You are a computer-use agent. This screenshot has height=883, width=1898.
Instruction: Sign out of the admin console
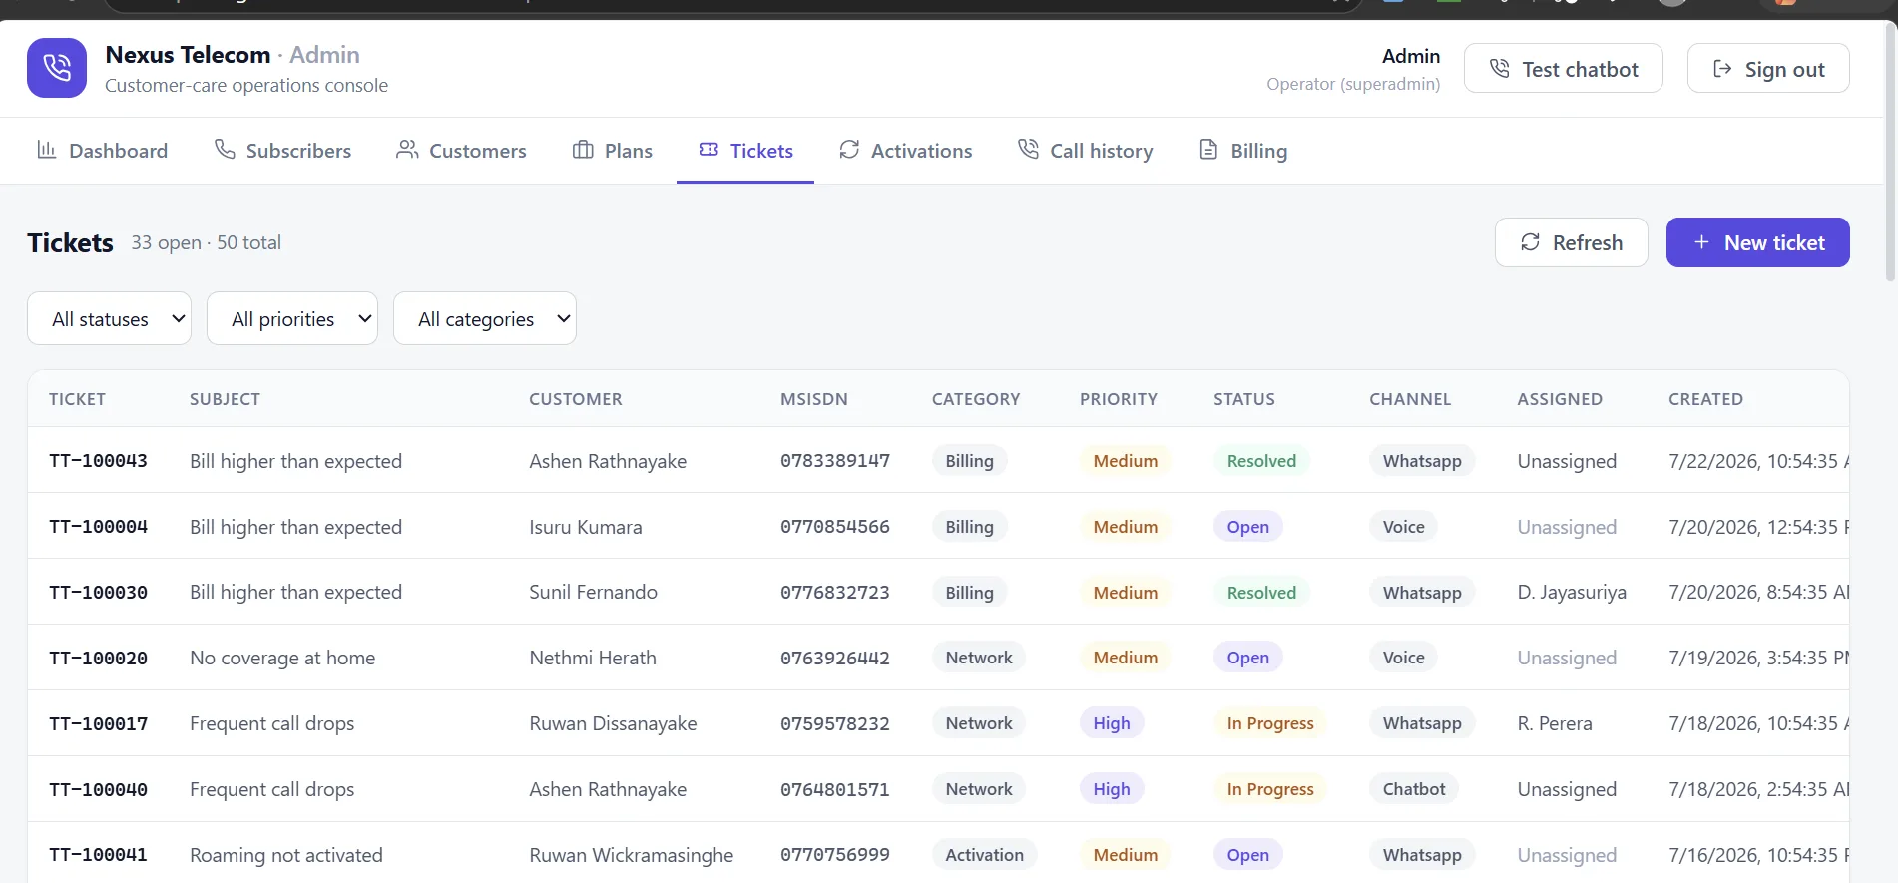pos(1768,69)
